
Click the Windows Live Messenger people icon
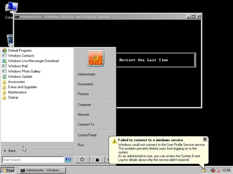coord(4,61)
